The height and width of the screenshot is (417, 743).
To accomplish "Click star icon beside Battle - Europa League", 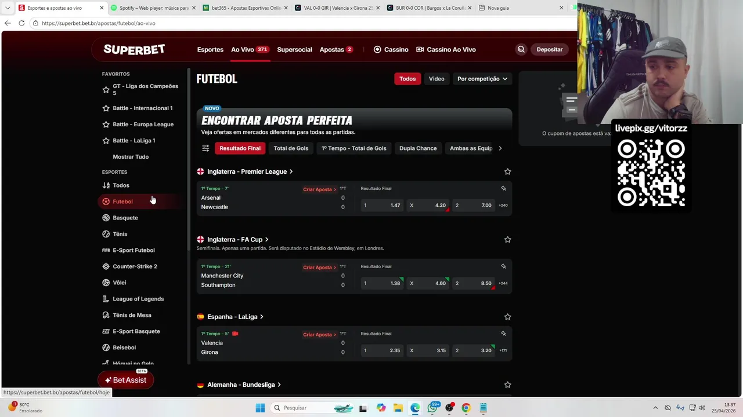I will pos(106,124).
